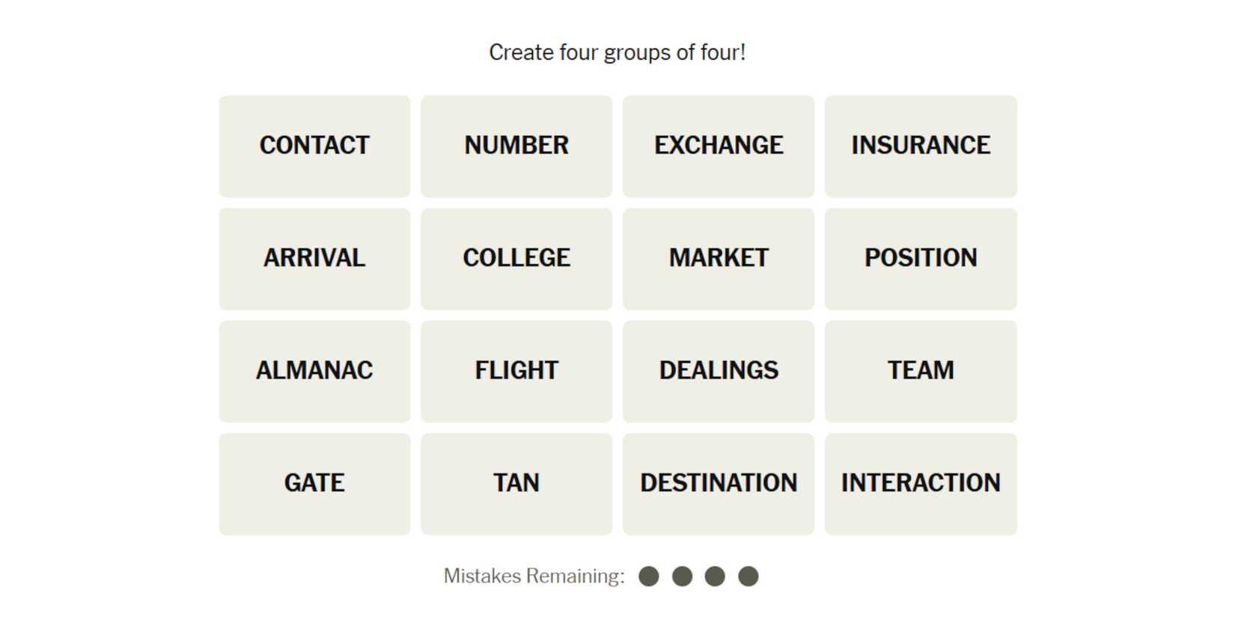This screenshot has width=1235, height=617.
Task: Click the "Mistakes Remaining" label
Action: [x=534, y=576]
